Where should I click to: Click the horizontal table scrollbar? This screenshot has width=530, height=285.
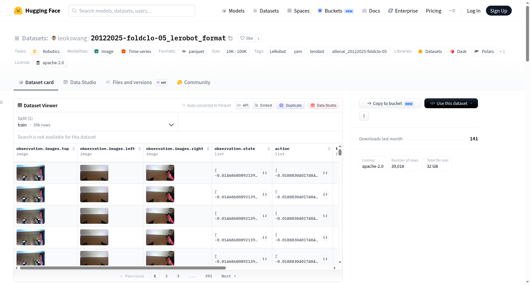pyautogui.click(x=123, y=268)
